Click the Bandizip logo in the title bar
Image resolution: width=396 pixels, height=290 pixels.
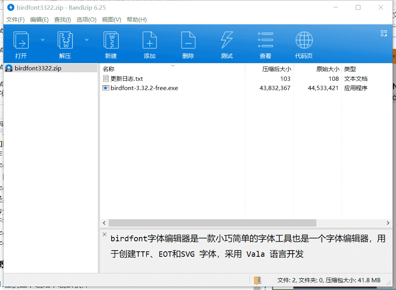10,8
